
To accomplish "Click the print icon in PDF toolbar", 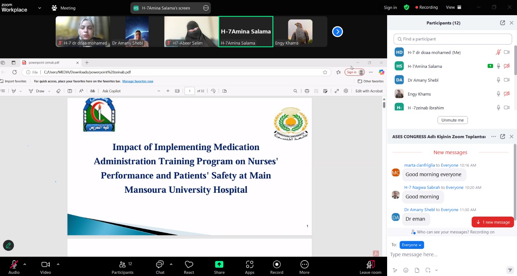I will tap(307, 91).
